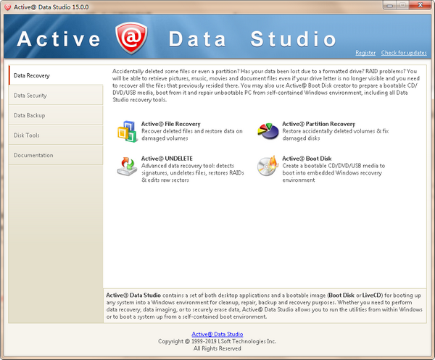Image resolution: width=435 pixels, height=360 pixels.
Task: Open the Active@ Data Studio footer link
Action: (x=217, y=334)
